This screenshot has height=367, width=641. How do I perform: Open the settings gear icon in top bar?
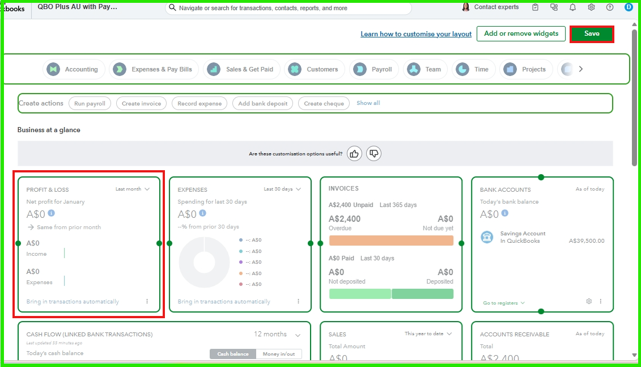pos(591,7)
